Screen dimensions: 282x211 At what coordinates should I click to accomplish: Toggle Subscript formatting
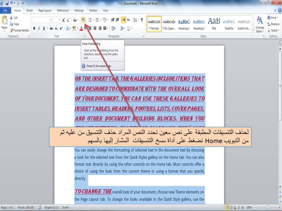pos(56,28)
